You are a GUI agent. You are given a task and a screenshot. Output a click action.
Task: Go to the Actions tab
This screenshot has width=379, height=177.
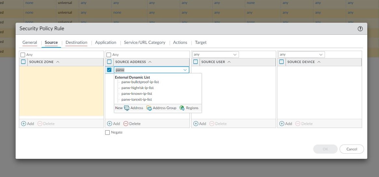[180, 43]
